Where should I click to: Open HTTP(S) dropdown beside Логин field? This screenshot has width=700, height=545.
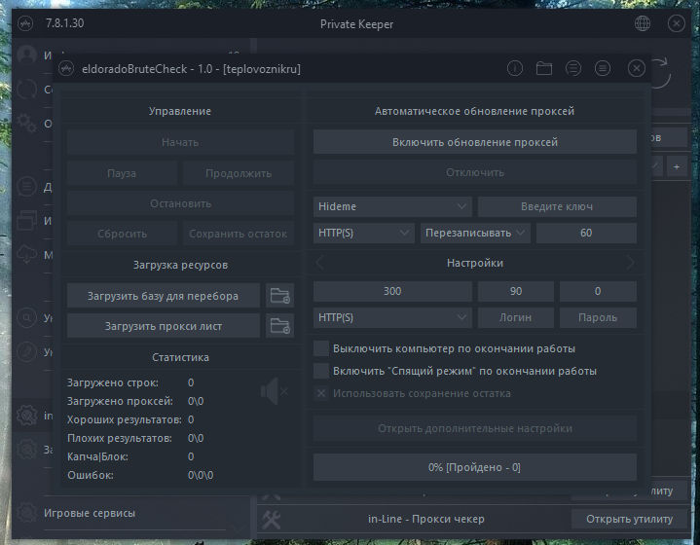point(393,317)
